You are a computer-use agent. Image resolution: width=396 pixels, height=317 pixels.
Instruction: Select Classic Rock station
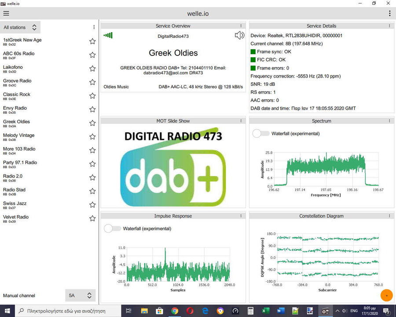tap(17, 96)
